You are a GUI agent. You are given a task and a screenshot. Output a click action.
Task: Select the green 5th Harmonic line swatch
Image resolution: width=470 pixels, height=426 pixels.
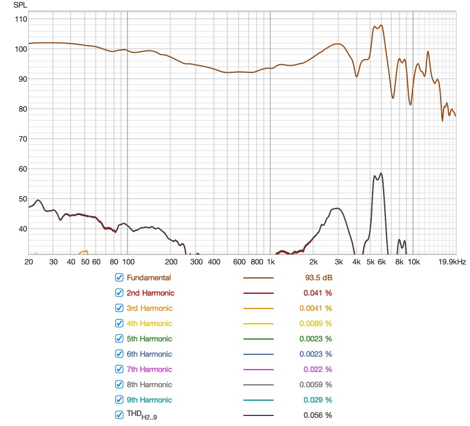258,339
